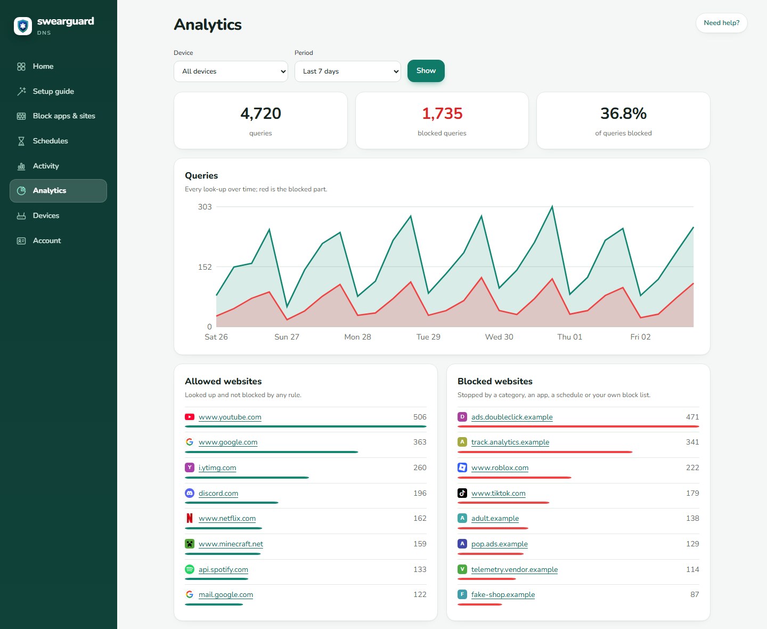Click the Discord favicon in Allowed websites
The width and height of the screenshot is (767, 629).
(190, 493)
